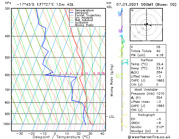
Task: Click the StmSpd (kt) value 5
Action: (x=157, y=131)
